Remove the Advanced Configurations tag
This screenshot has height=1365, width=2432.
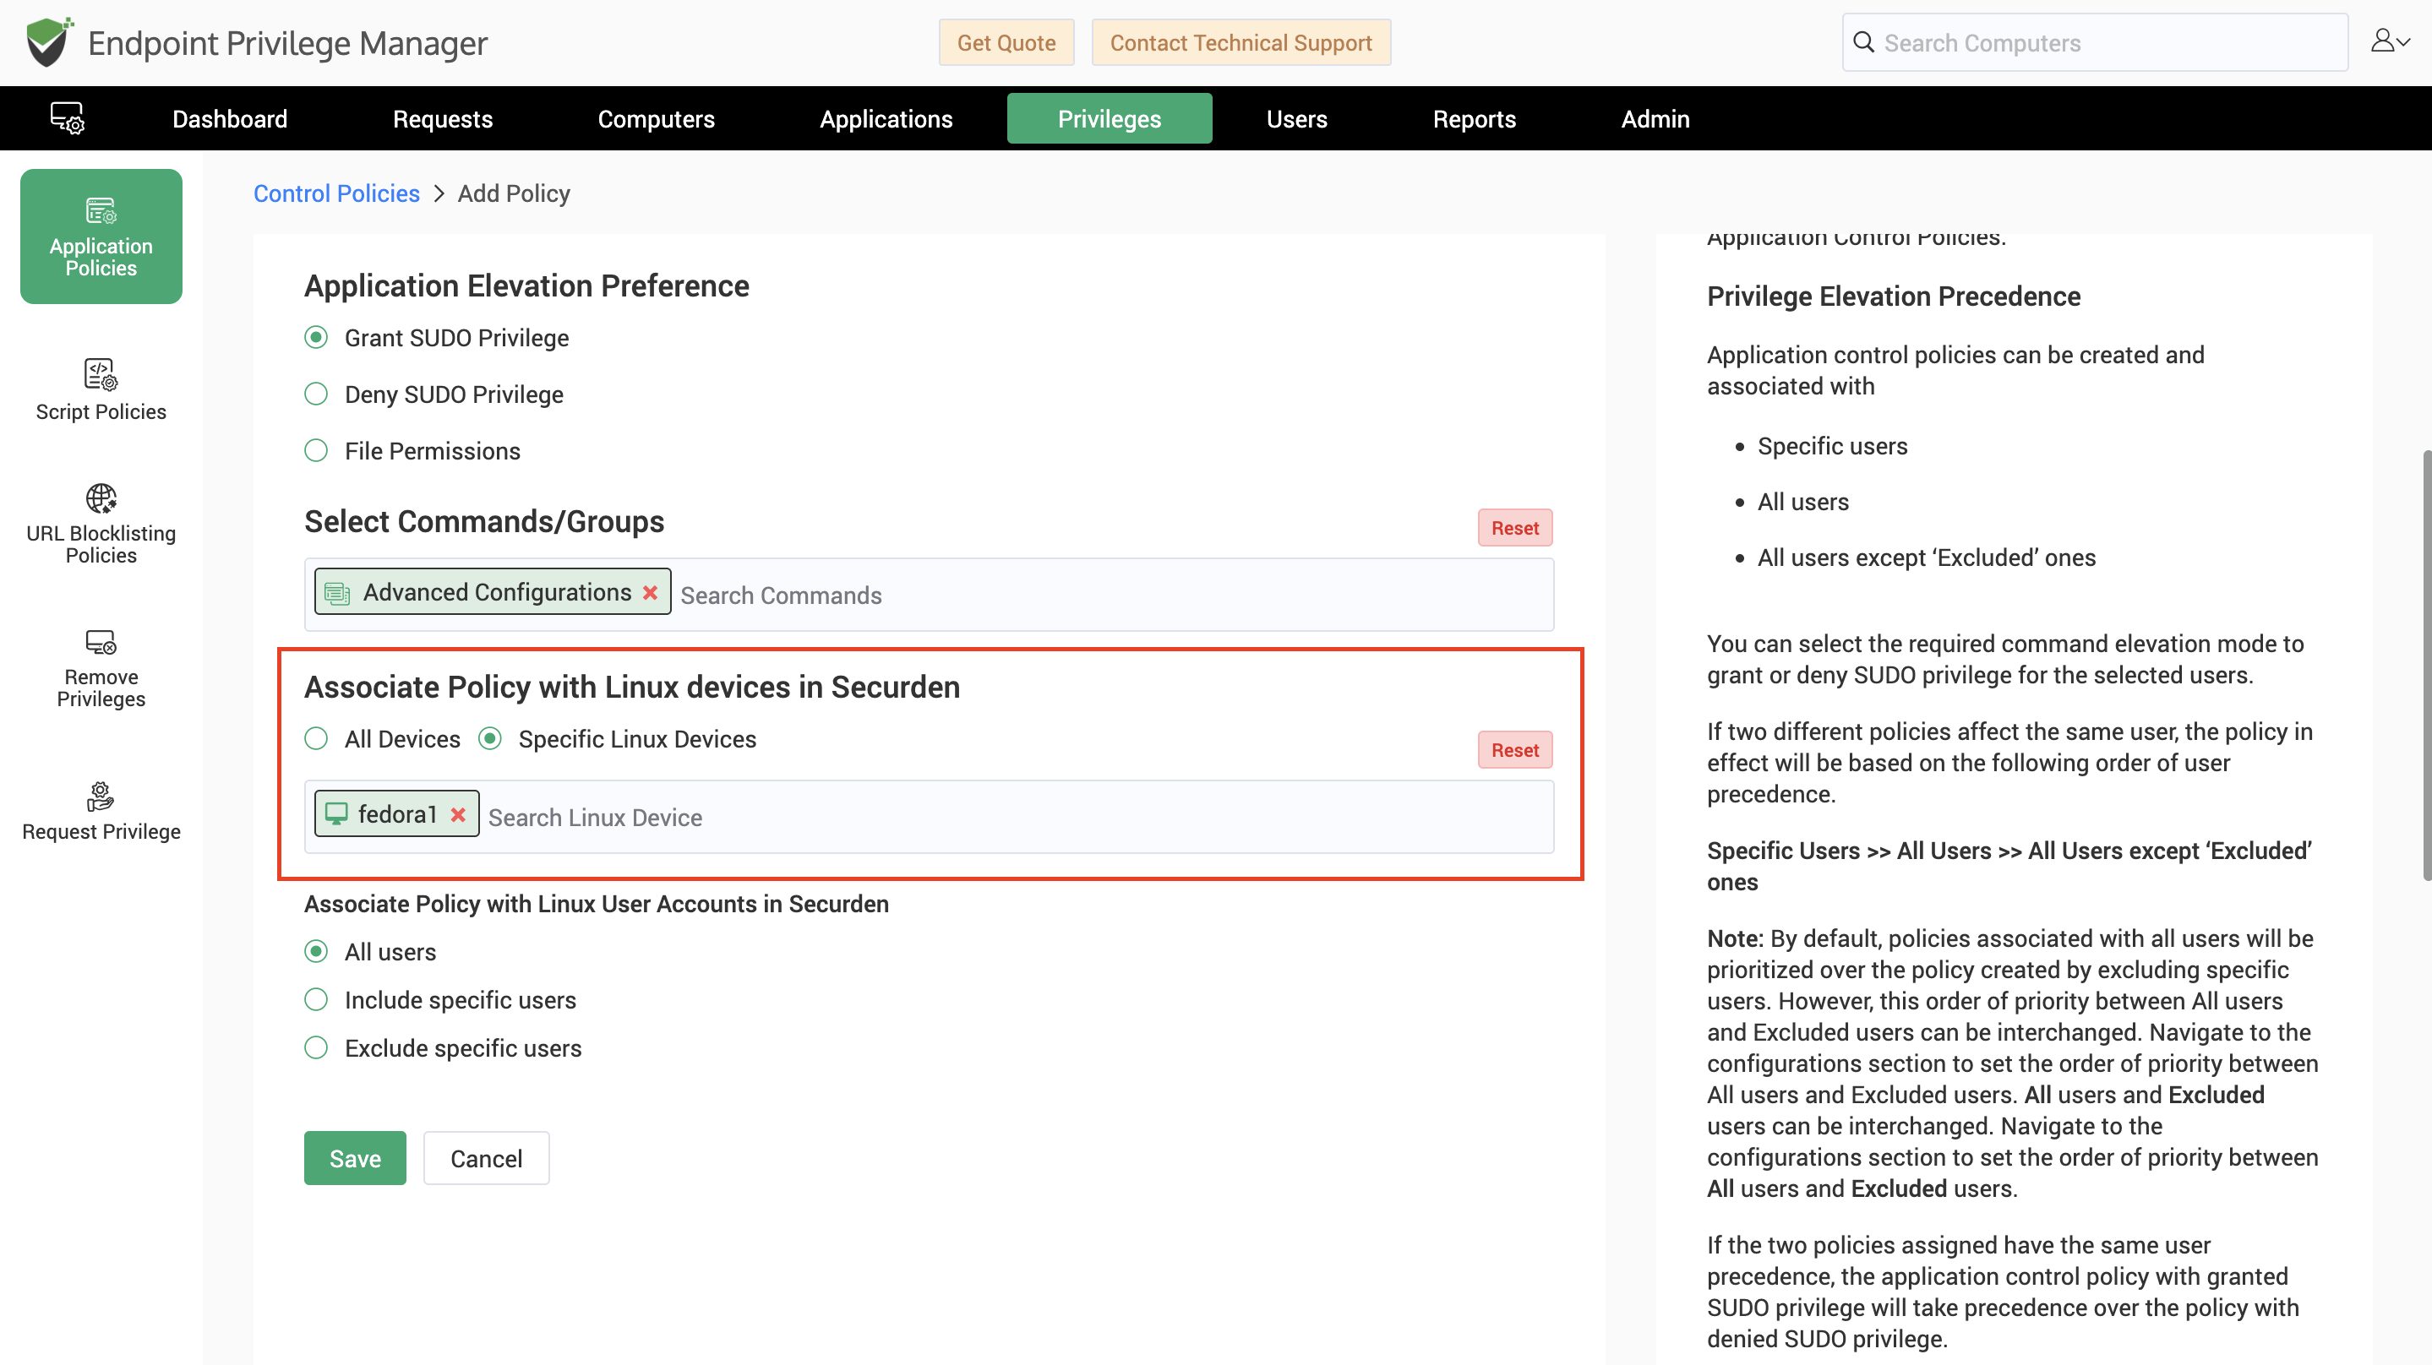click(x=651, y=592)
